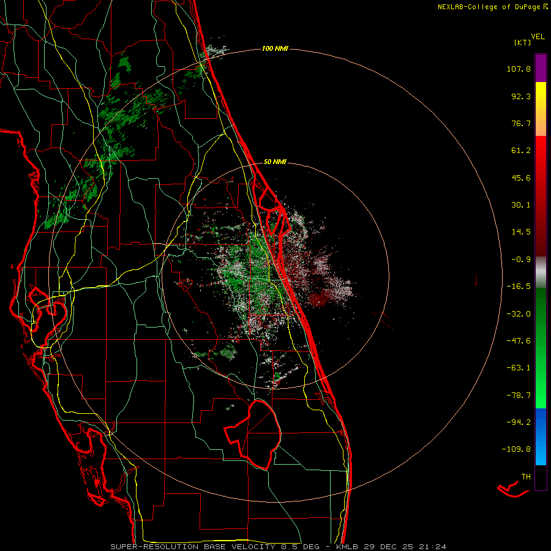Click the 14.5 scale value

tap(521, 232)
